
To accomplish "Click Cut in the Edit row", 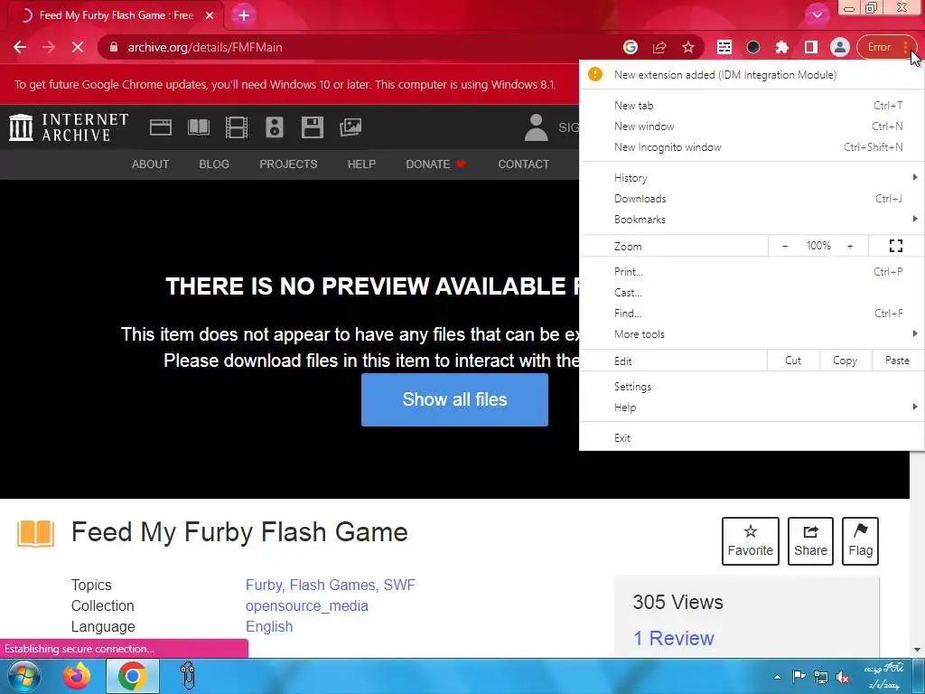I will coord(793,361).
